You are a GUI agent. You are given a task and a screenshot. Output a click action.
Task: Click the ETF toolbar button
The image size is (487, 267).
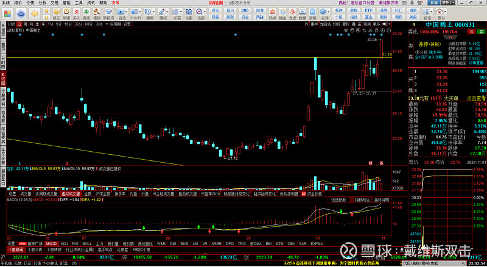click(368, 10)
